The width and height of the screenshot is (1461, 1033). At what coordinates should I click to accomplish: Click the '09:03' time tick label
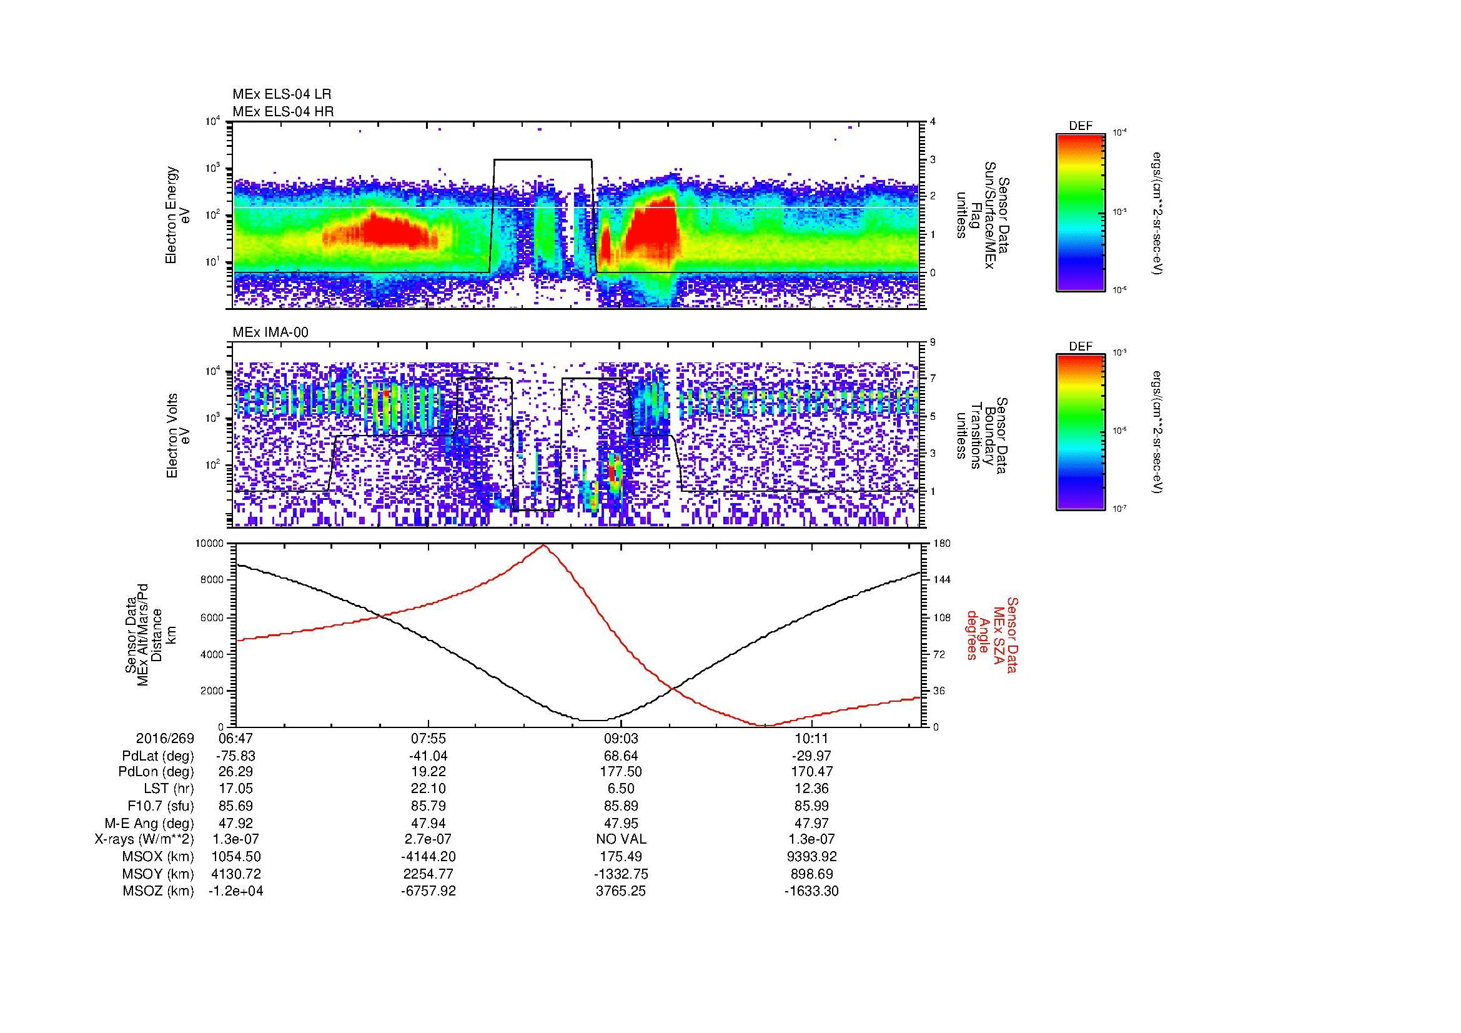620,739
